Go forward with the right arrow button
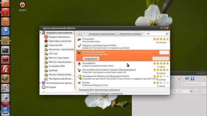This screenshot has width=207, height=116. [84, 34]
